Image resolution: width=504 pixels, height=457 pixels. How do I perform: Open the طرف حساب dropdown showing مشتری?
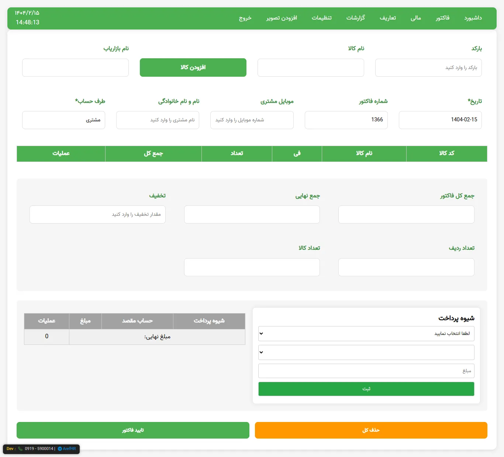point(63,120)
